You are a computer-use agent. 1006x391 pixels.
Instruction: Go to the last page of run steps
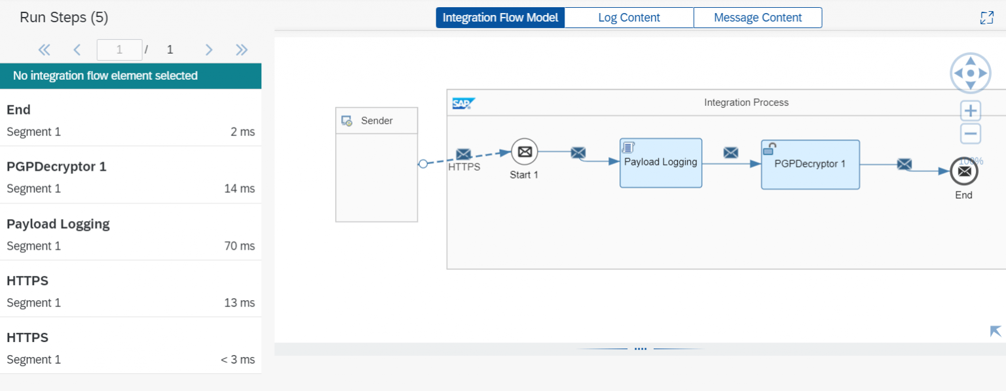tap(242, 49)
